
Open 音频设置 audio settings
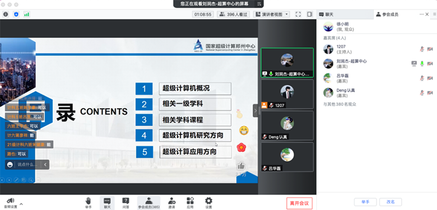coord(11,203)
